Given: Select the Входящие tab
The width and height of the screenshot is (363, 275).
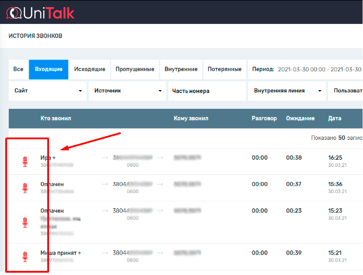Looking at the screenshot, I should click(48, 69).
